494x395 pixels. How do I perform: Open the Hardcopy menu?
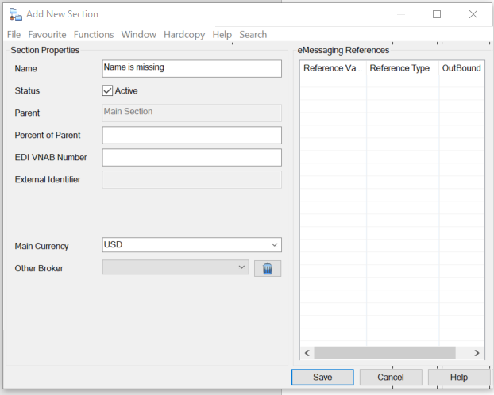183,35
